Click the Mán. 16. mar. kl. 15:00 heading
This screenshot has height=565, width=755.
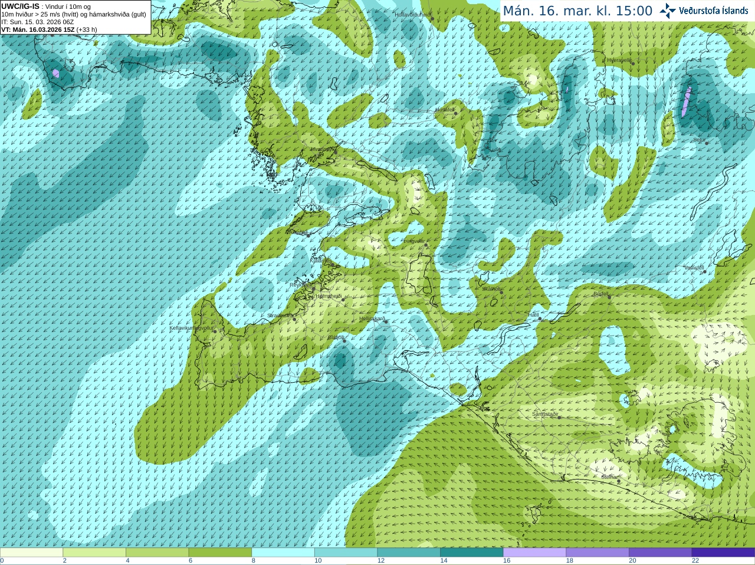pyautogui.click(x=577, y=11)
